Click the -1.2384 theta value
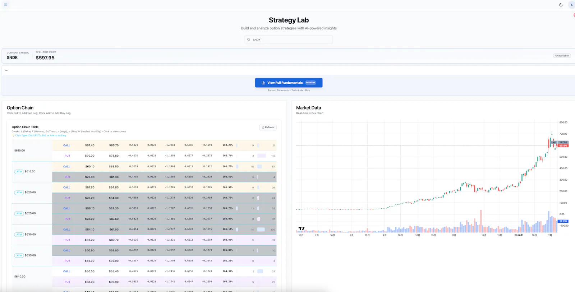 tap(170, 145)
